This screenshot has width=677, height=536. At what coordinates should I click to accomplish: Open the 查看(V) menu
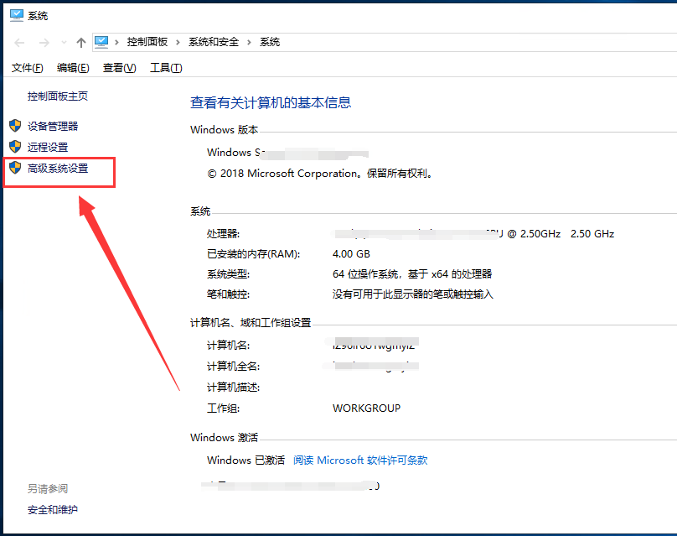click(120, 68)
